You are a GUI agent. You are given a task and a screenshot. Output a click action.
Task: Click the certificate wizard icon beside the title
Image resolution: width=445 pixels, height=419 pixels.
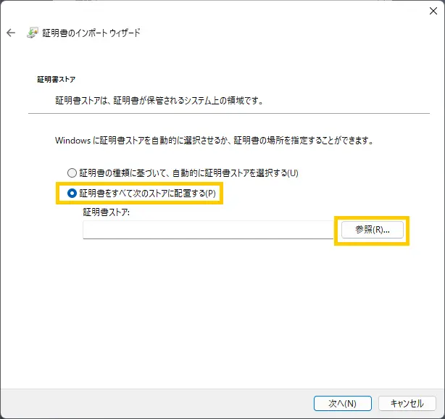(x=33, y=33)
